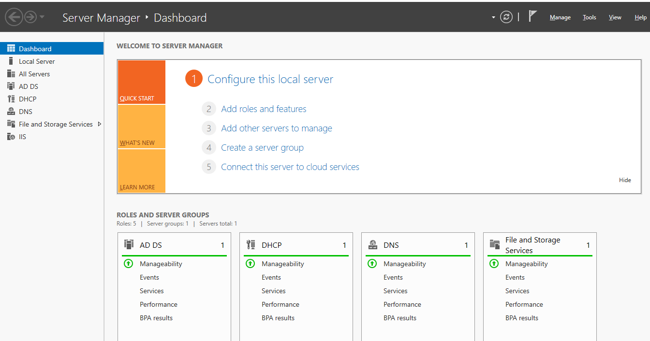Click the back navigation arrow
The height and width of the screenshot is (341, 650).
[14, 17]
